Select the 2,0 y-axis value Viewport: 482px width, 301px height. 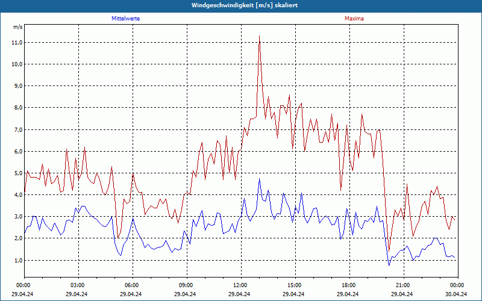(19, 238)
